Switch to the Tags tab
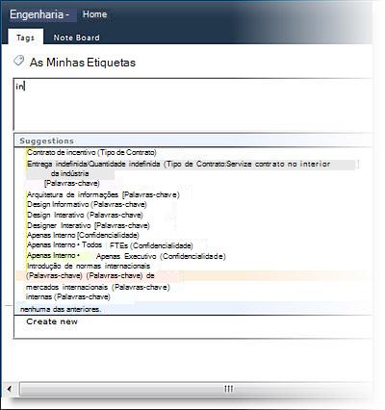 pyautogui.click(x=25, y=38)
